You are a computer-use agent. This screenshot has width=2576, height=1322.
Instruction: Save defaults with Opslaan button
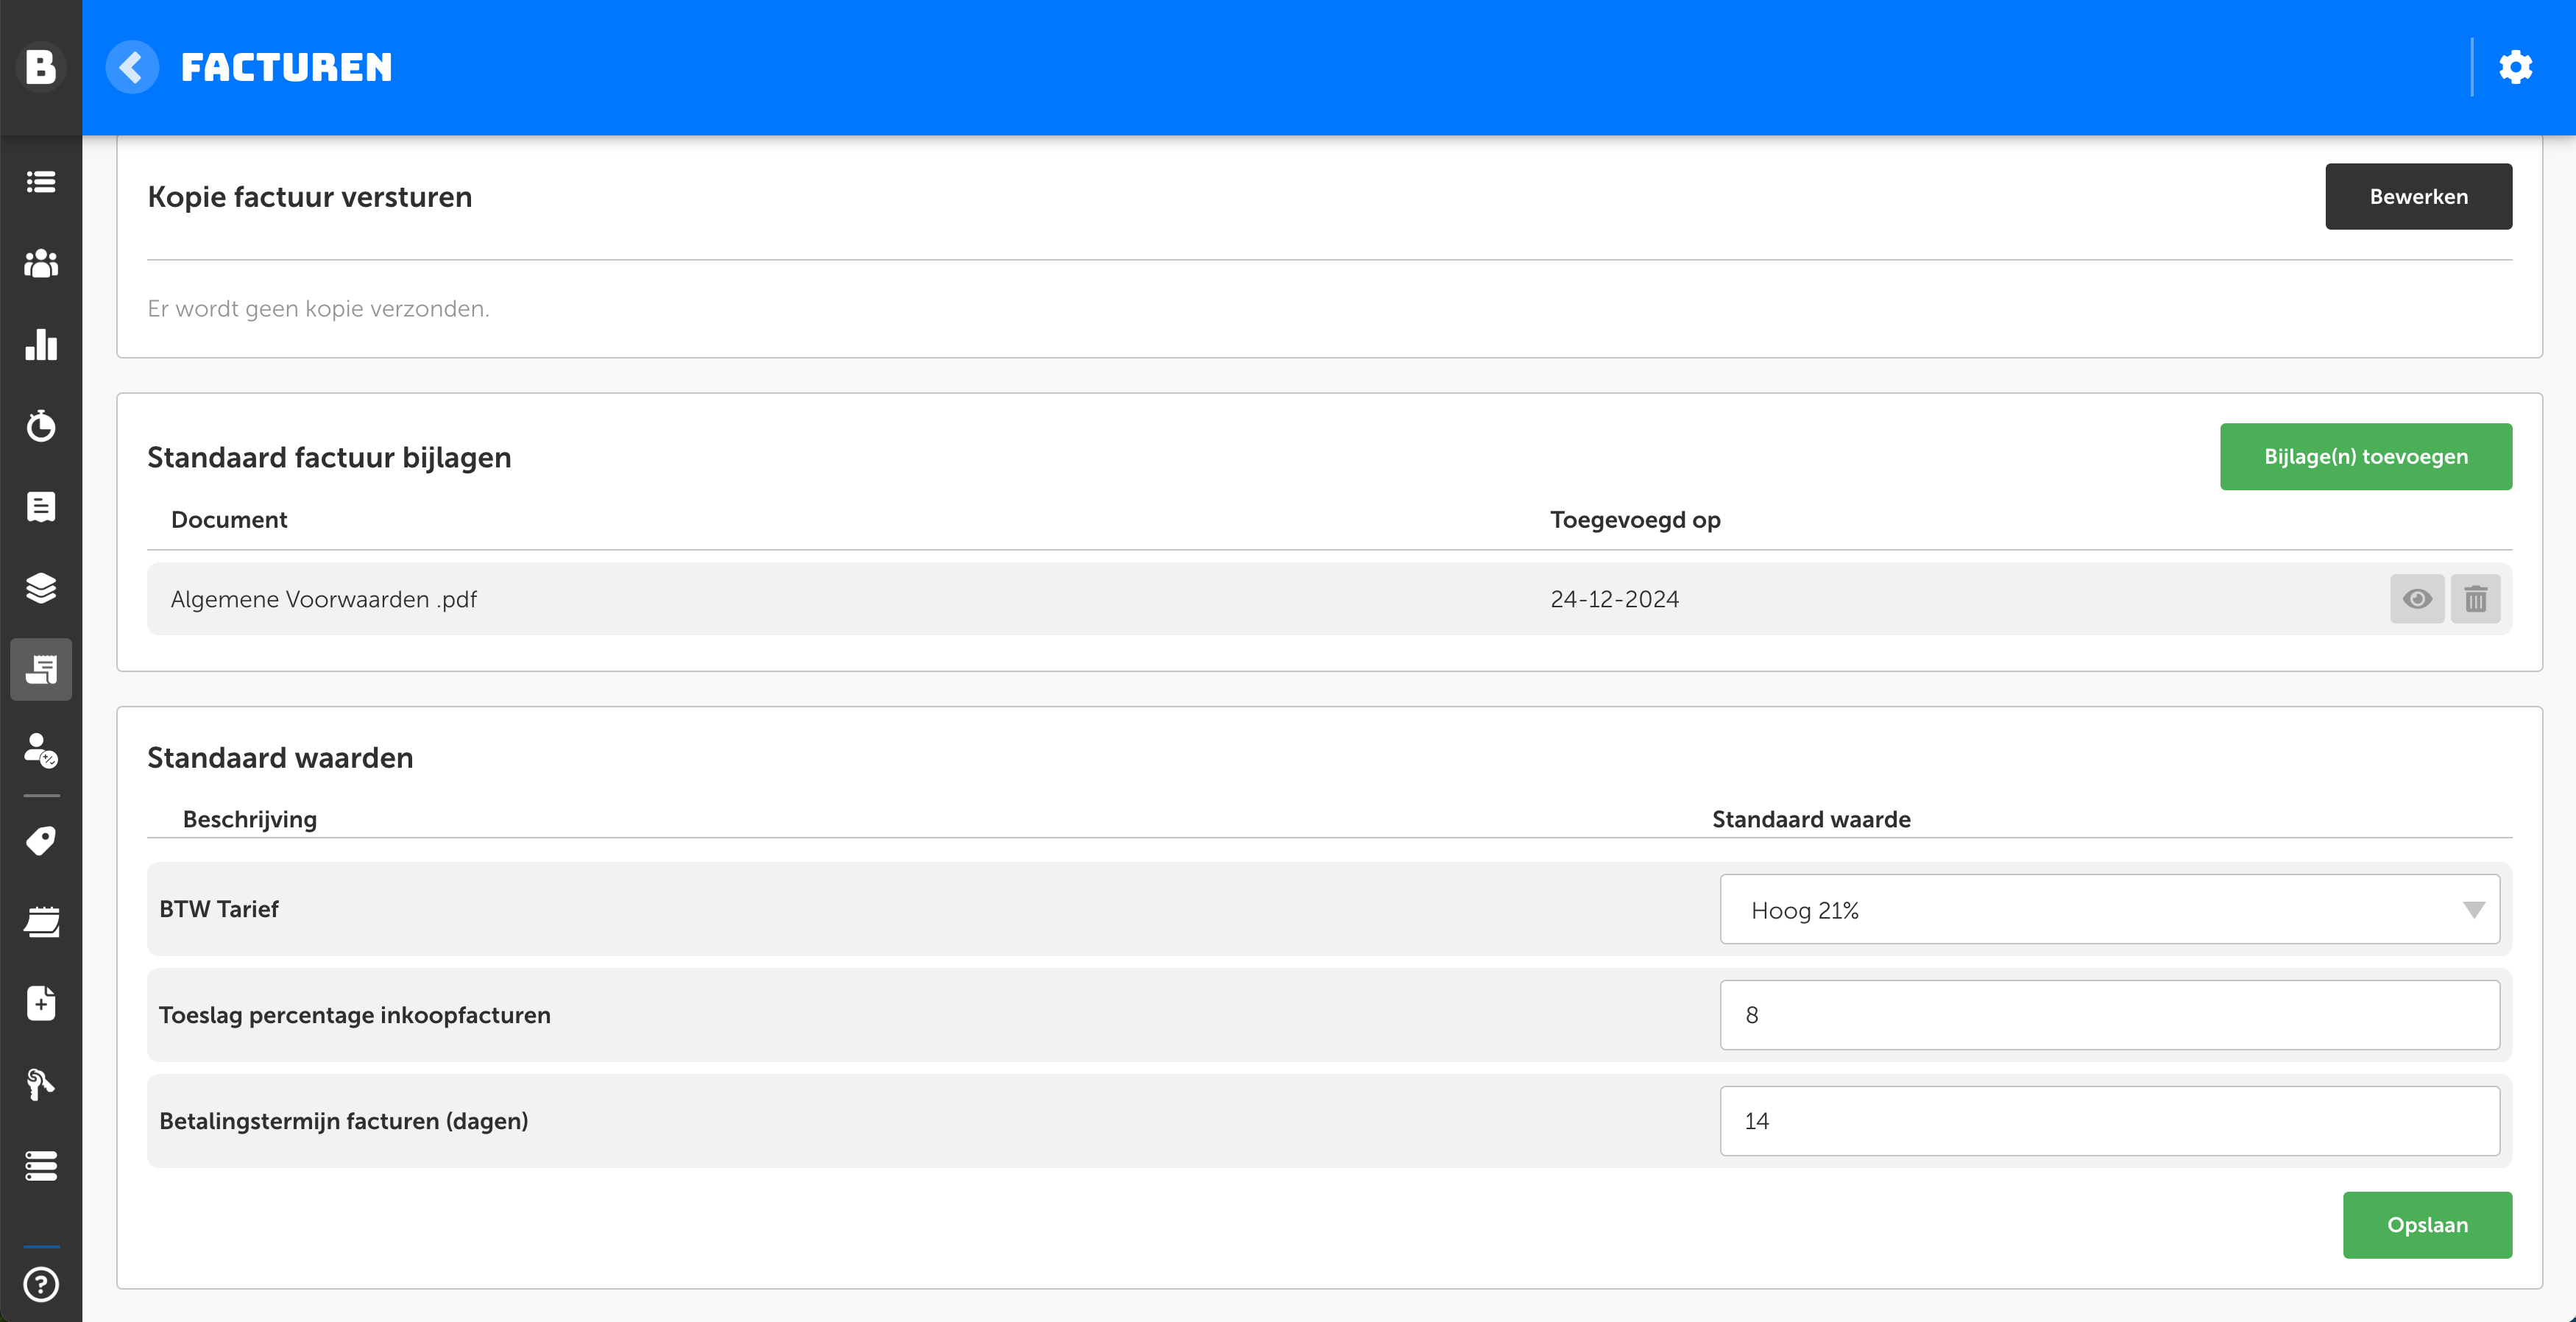2426,1225
